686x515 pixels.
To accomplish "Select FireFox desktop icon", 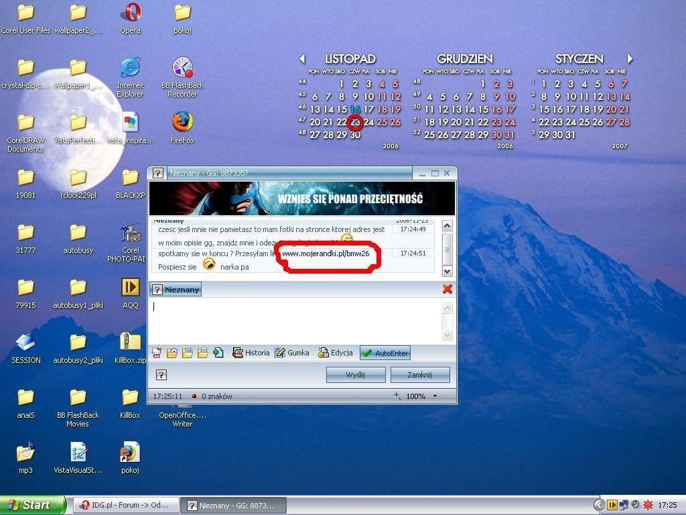I will tap(182, 128).
